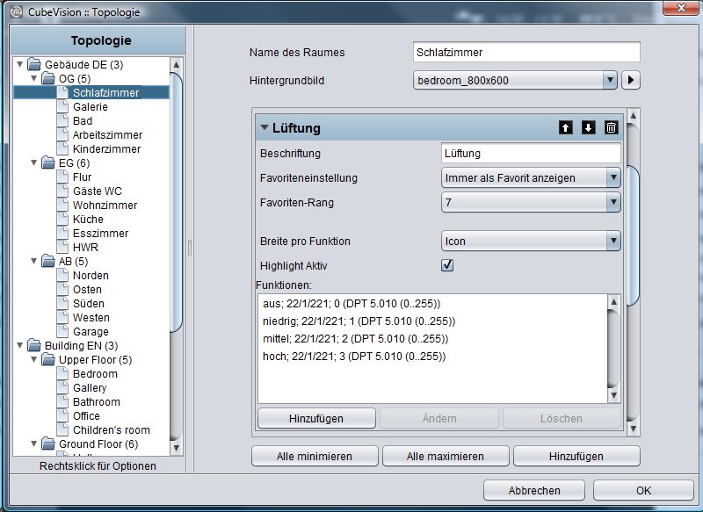Select the Süden entry

click(x=89, y=303)
